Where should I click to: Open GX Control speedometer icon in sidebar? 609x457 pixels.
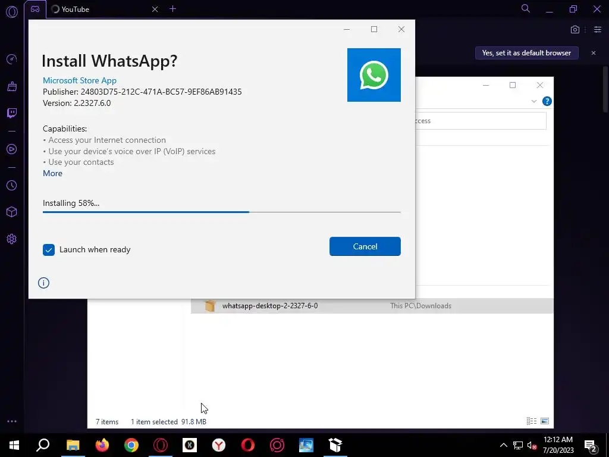(12, 59)
